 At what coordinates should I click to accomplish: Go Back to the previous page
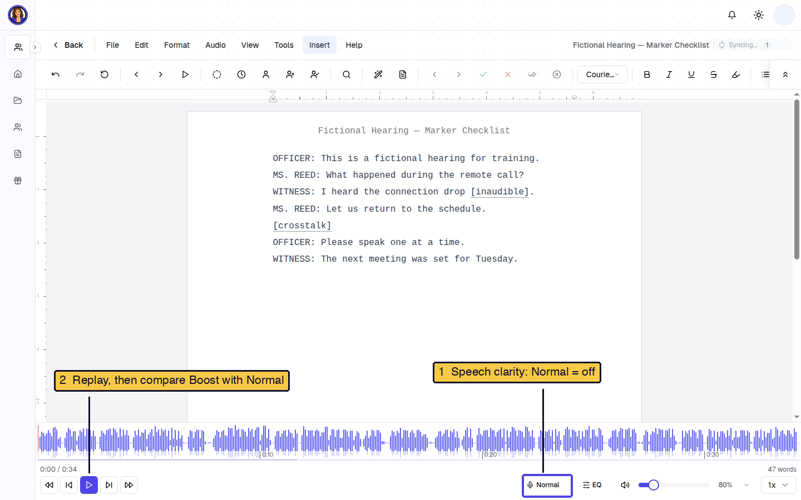click(x=68, y=45)
